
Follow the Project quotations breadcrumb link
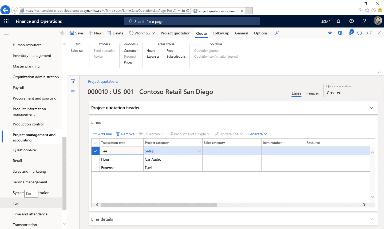pyautogui.click(x=103, y=81)
